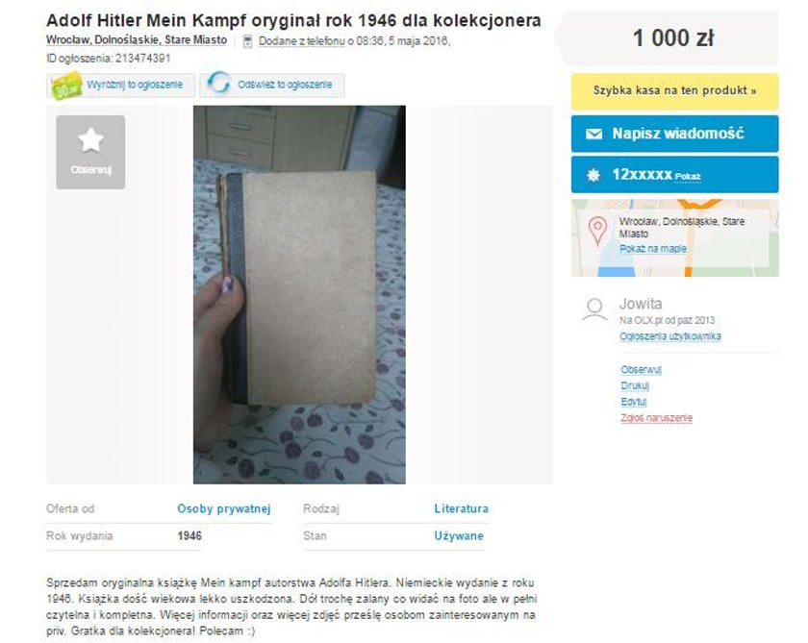Report listing via Zgłoś naruszenie

[x=656, y=417]
